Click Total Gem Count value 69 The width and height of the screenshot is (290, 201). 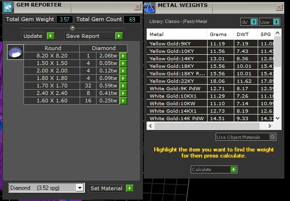pos(132,19)
